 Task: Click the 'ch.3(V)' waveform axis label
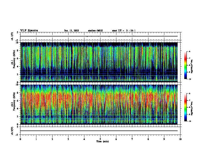12,131
